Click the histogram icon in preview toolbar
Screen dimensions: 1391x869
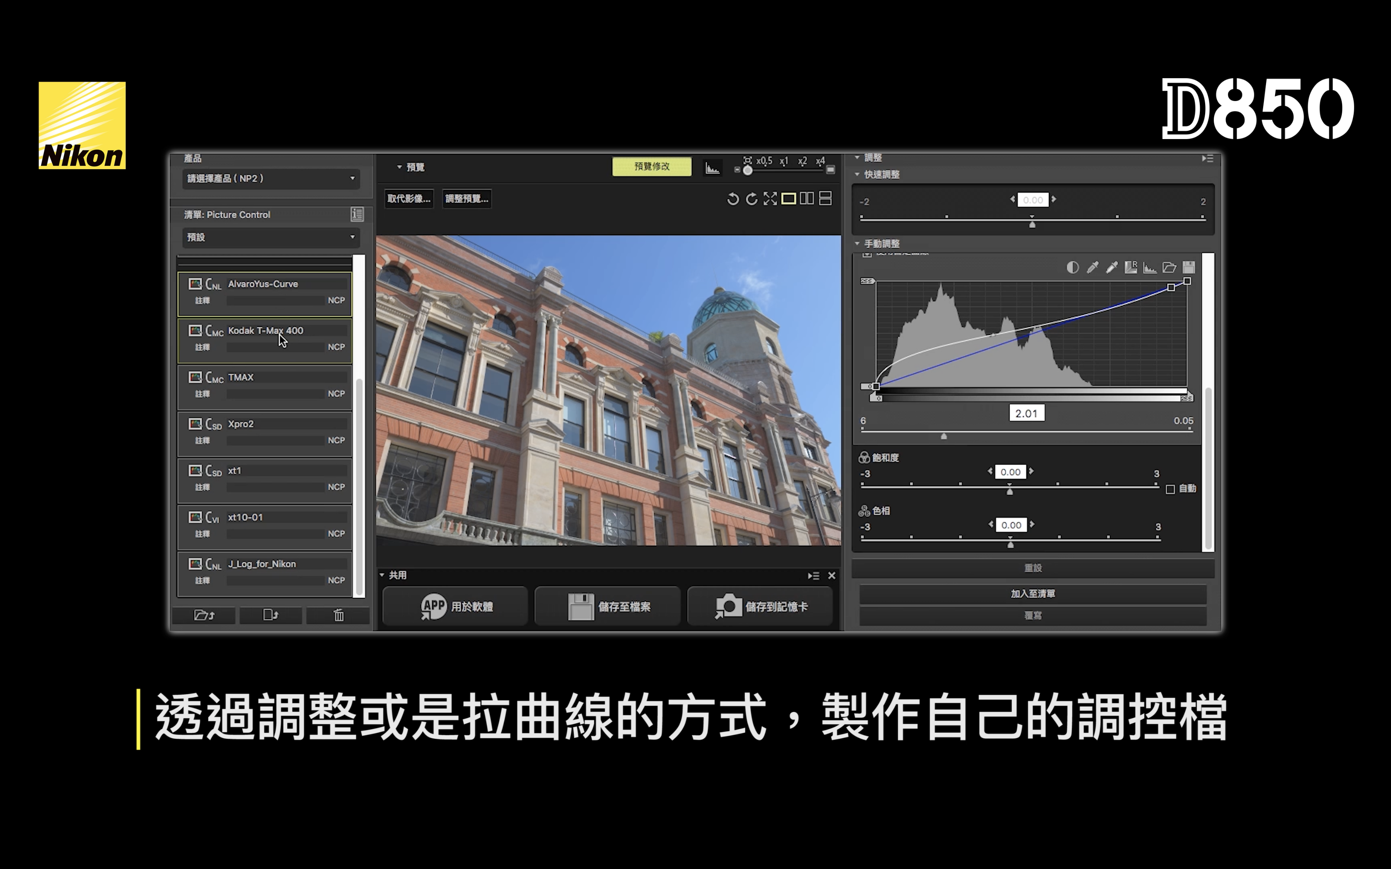click(712, 168)
